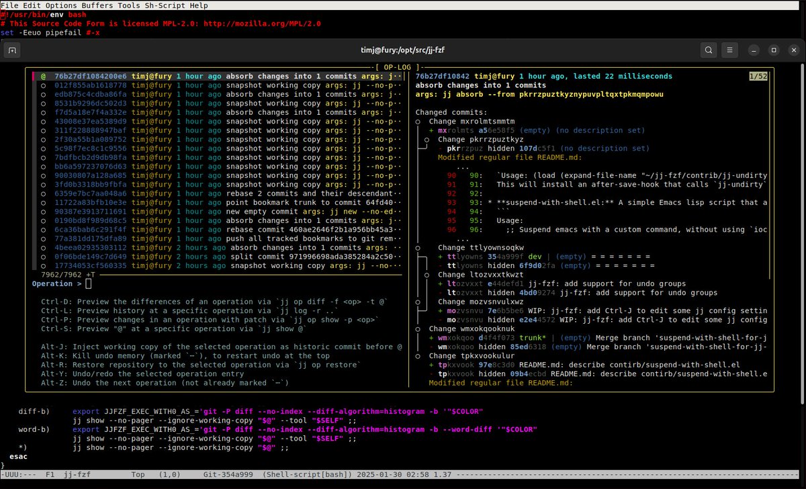Click the terminal search icon
This screenshot has width=806, height=489.
pyautogui.click(x=709, y=50)
